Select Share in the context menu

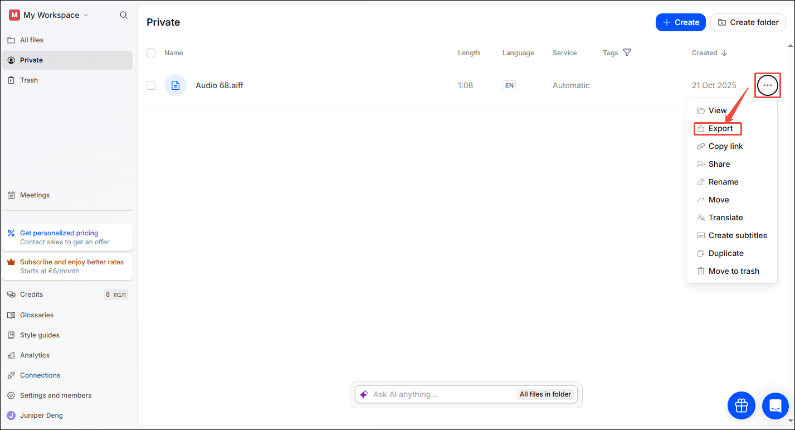[731, 164]
